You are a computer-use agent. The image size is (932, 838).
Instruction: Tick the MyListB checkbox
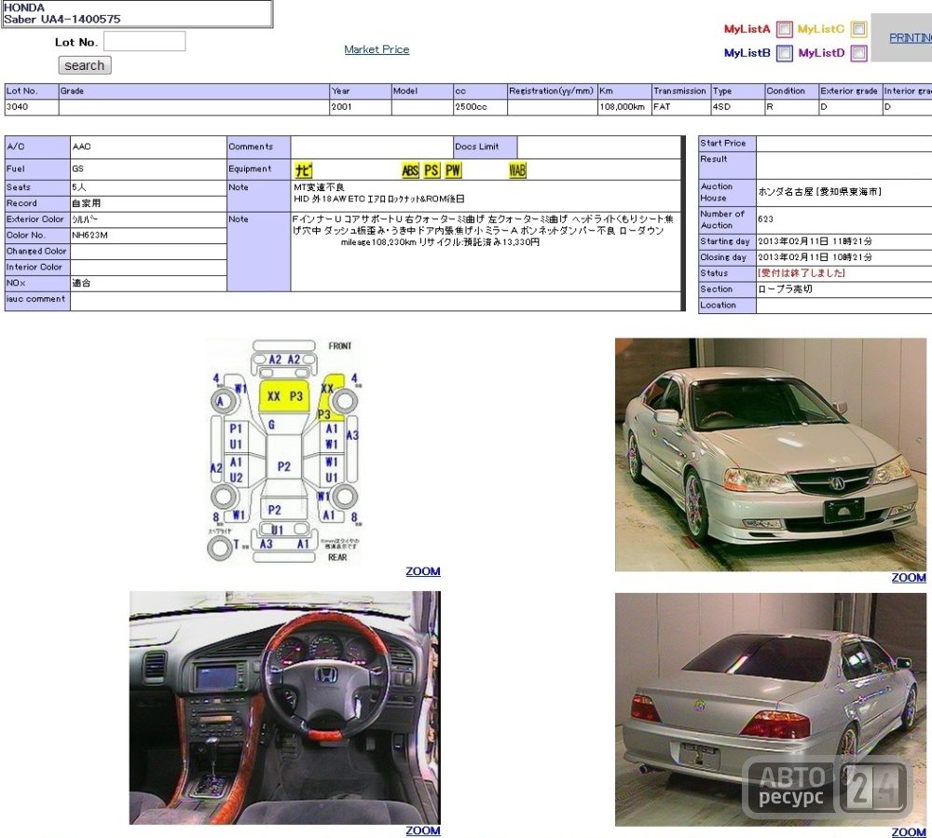(x=785, y=53)
